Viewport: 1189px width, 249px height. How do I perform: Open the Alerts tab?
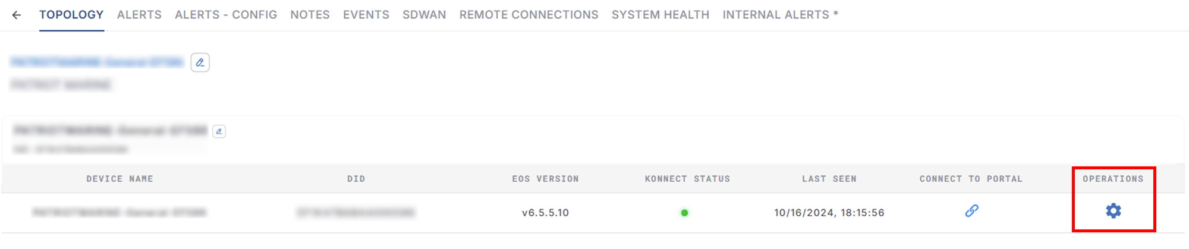point(139,15)
